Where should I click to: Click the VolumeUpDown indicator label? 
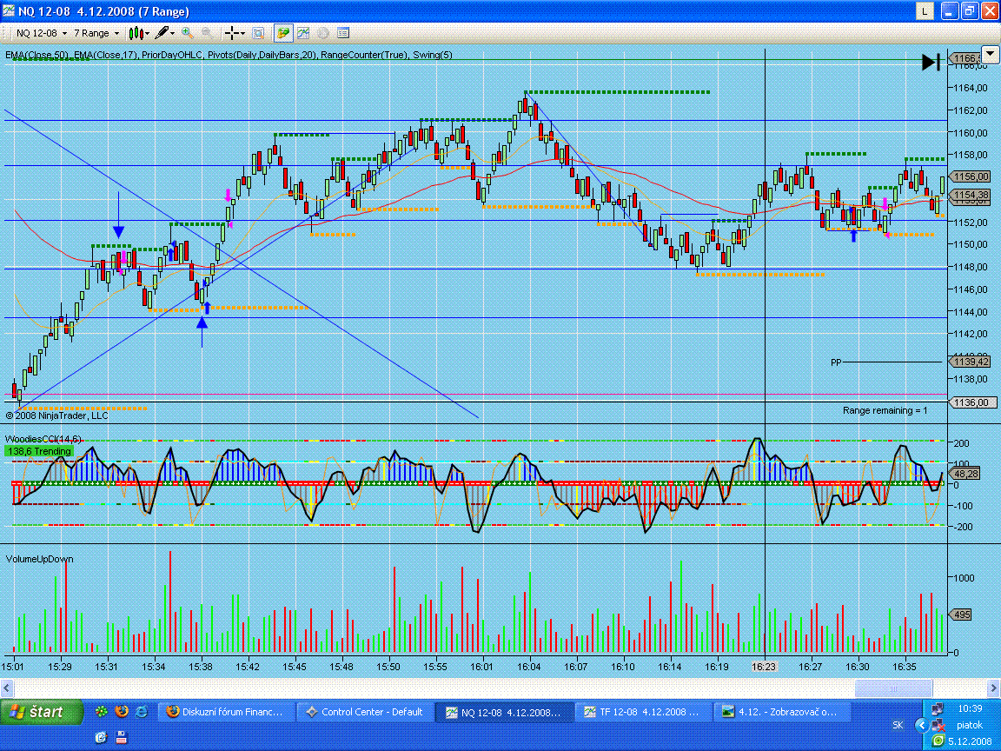40,559
